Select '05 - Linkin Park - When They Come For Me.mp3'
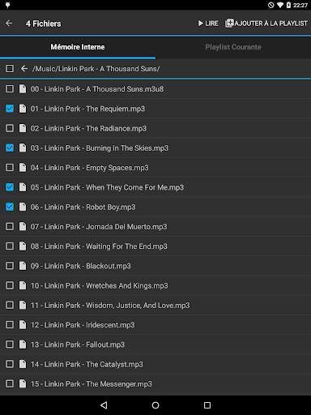Viewport: 311px width, 415px height. click(x=107, y=187)
